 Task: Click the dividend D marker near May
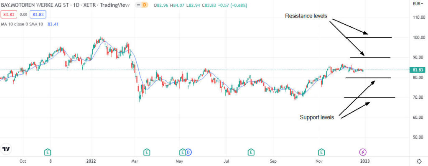pyautogui.click(x=189, y=152)
